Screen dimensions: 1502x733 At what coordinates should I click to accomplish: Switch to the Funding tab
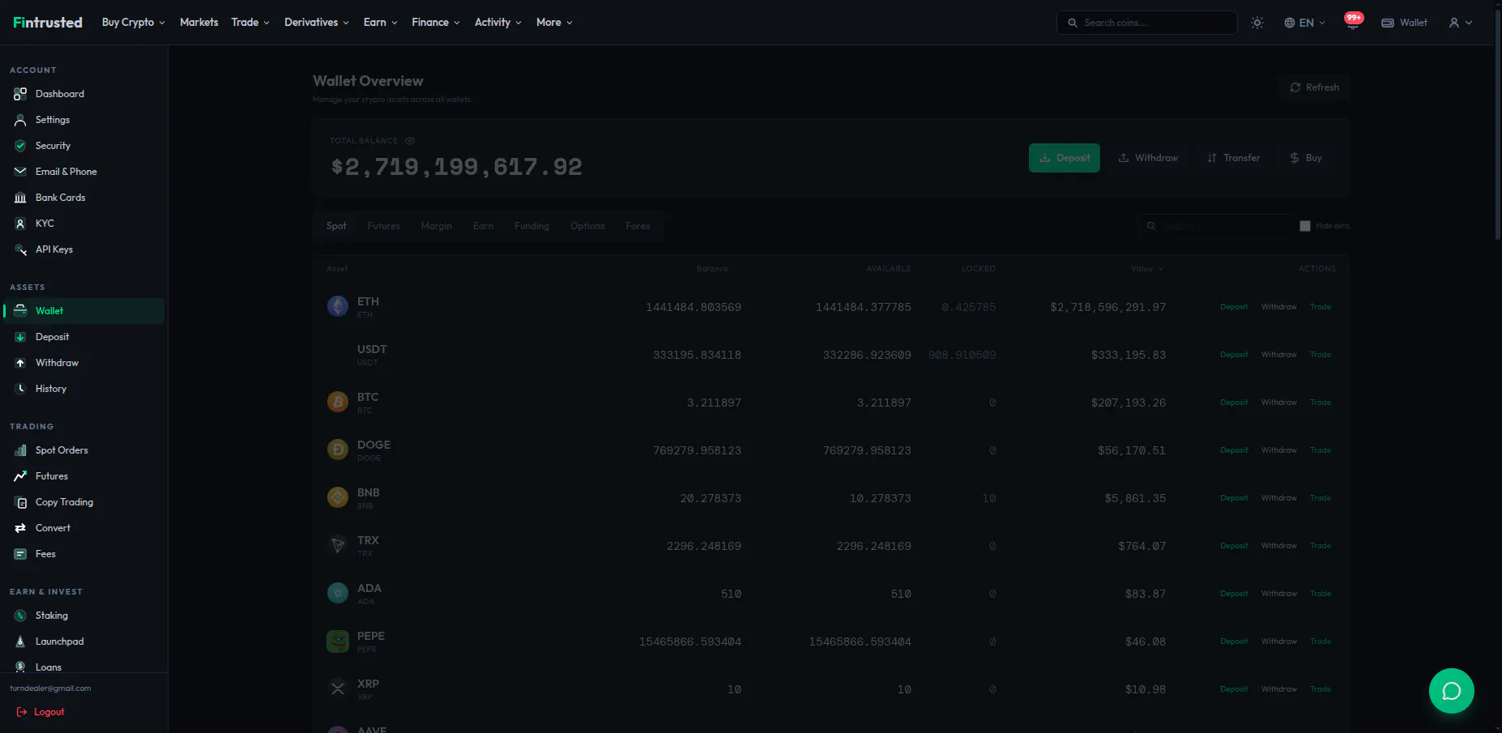532,226
